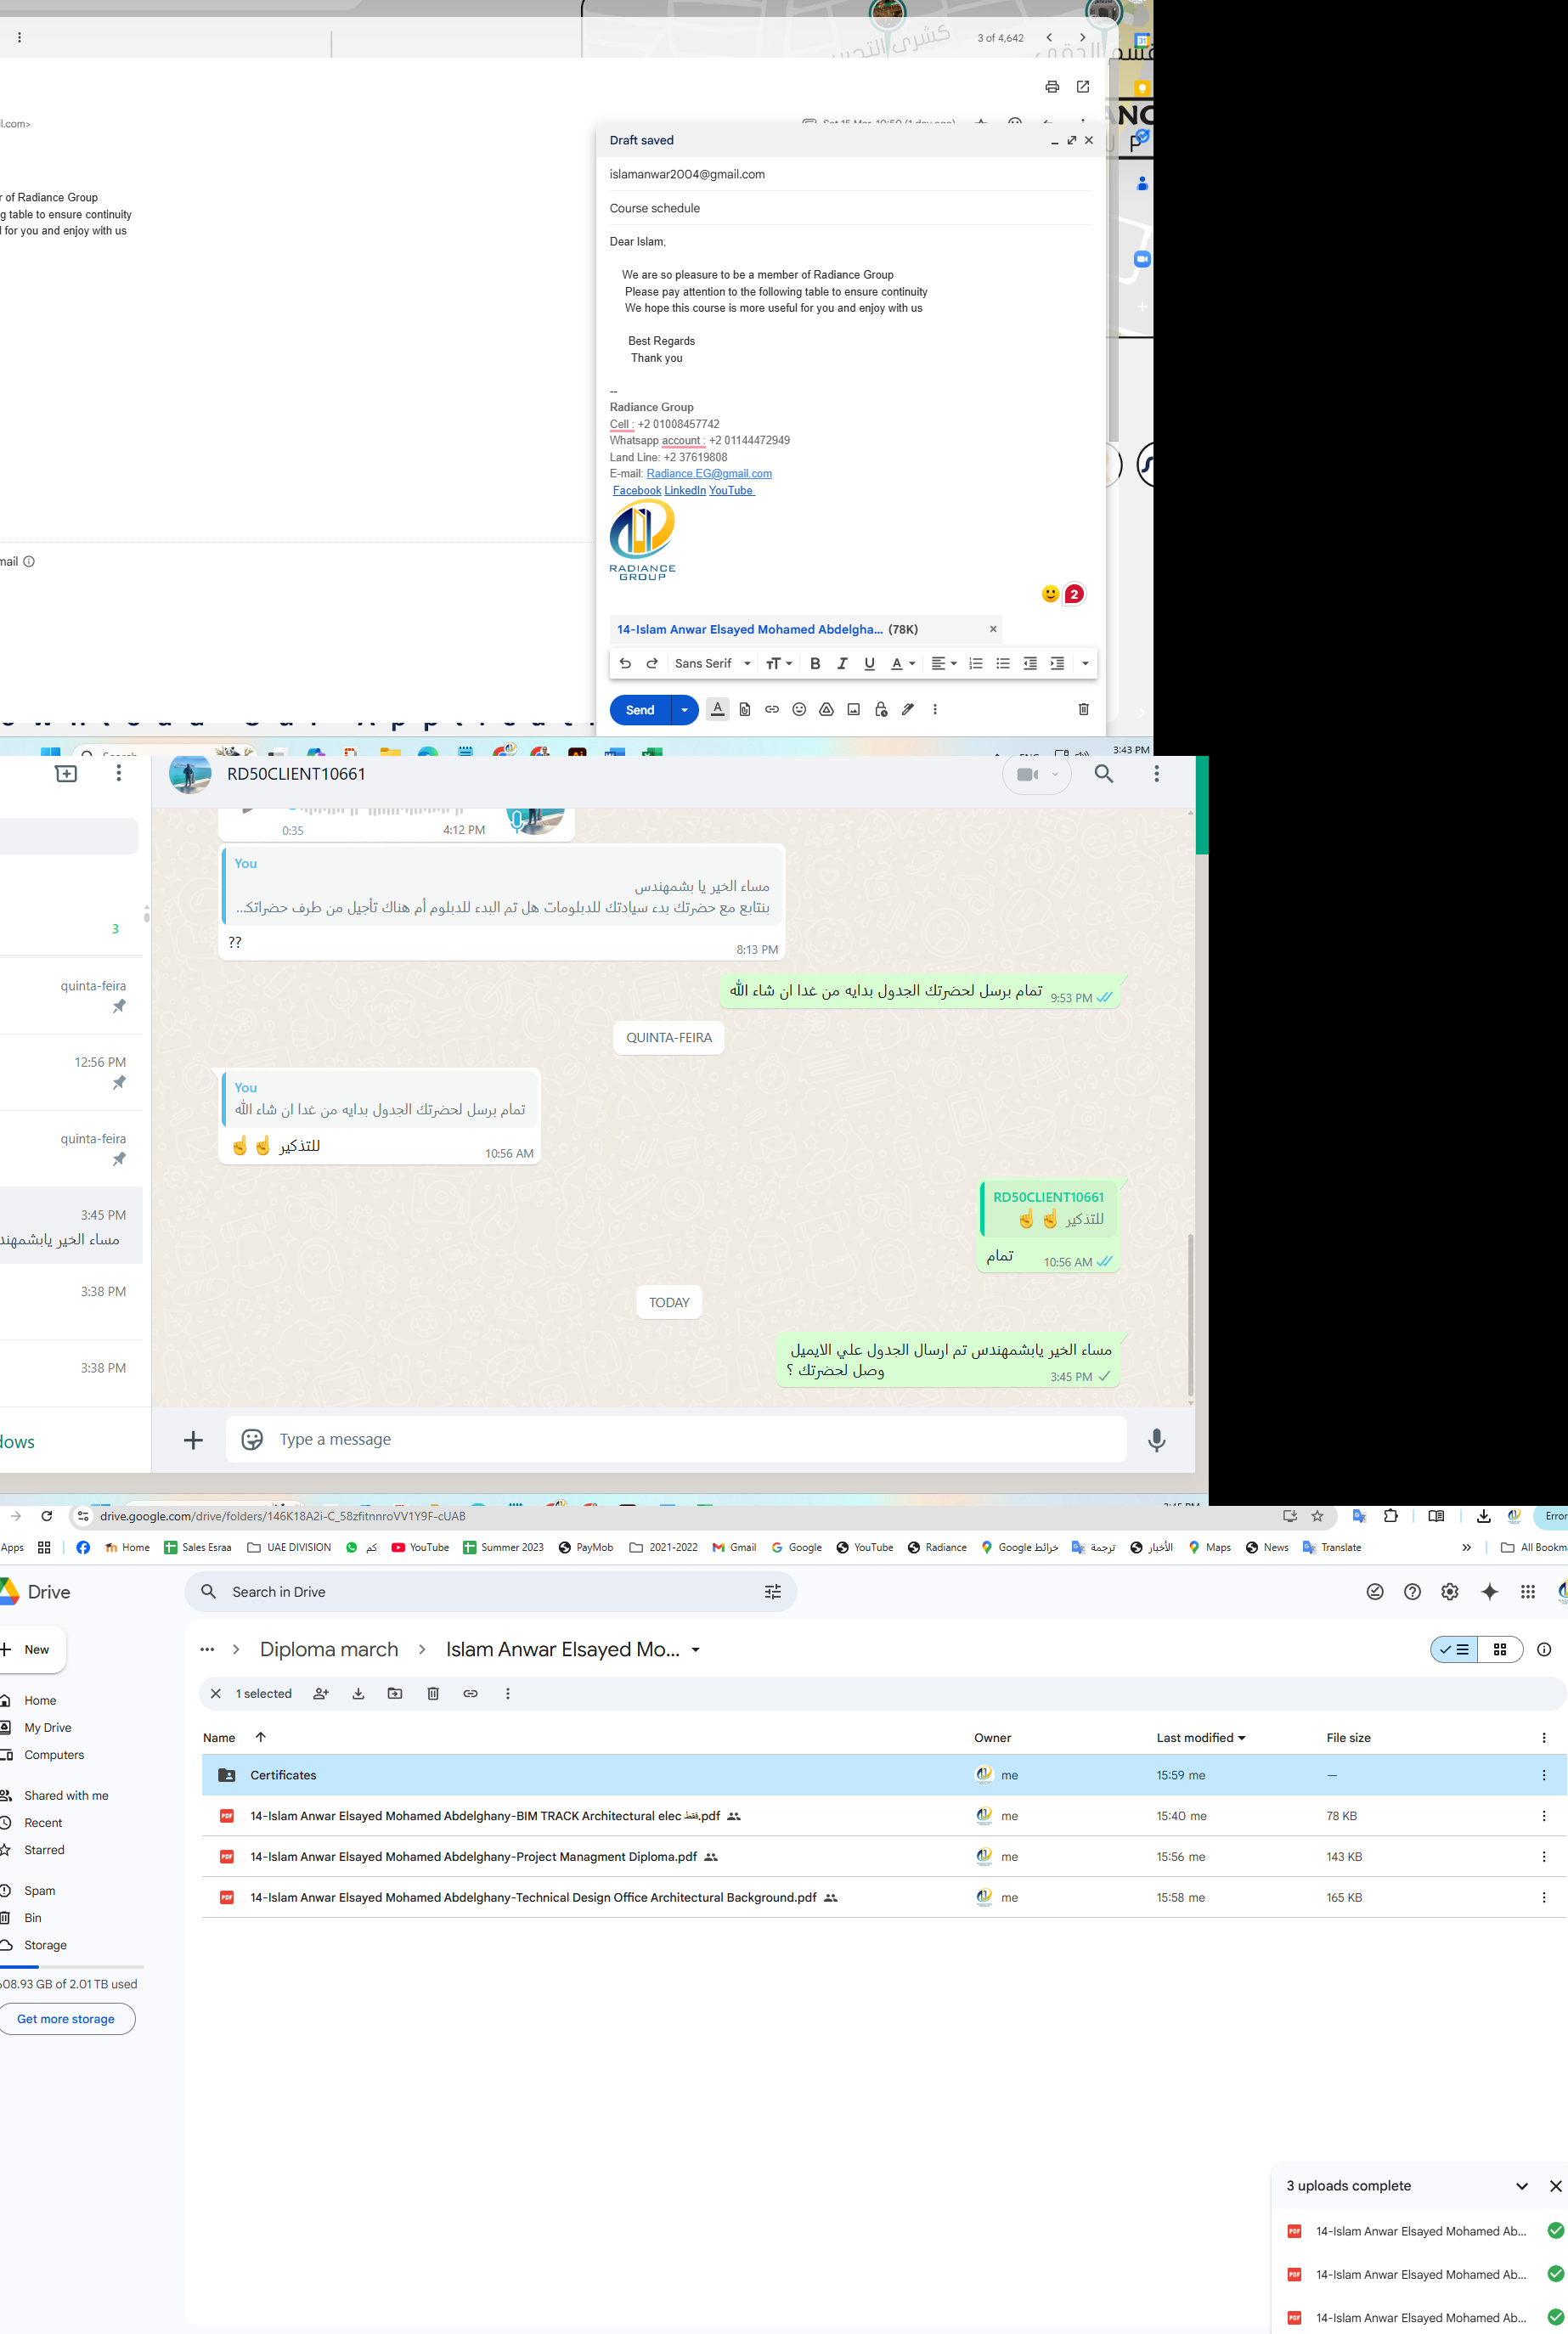
Task: Open Google apps grid in Drive
Action: pos(1528,1592)
